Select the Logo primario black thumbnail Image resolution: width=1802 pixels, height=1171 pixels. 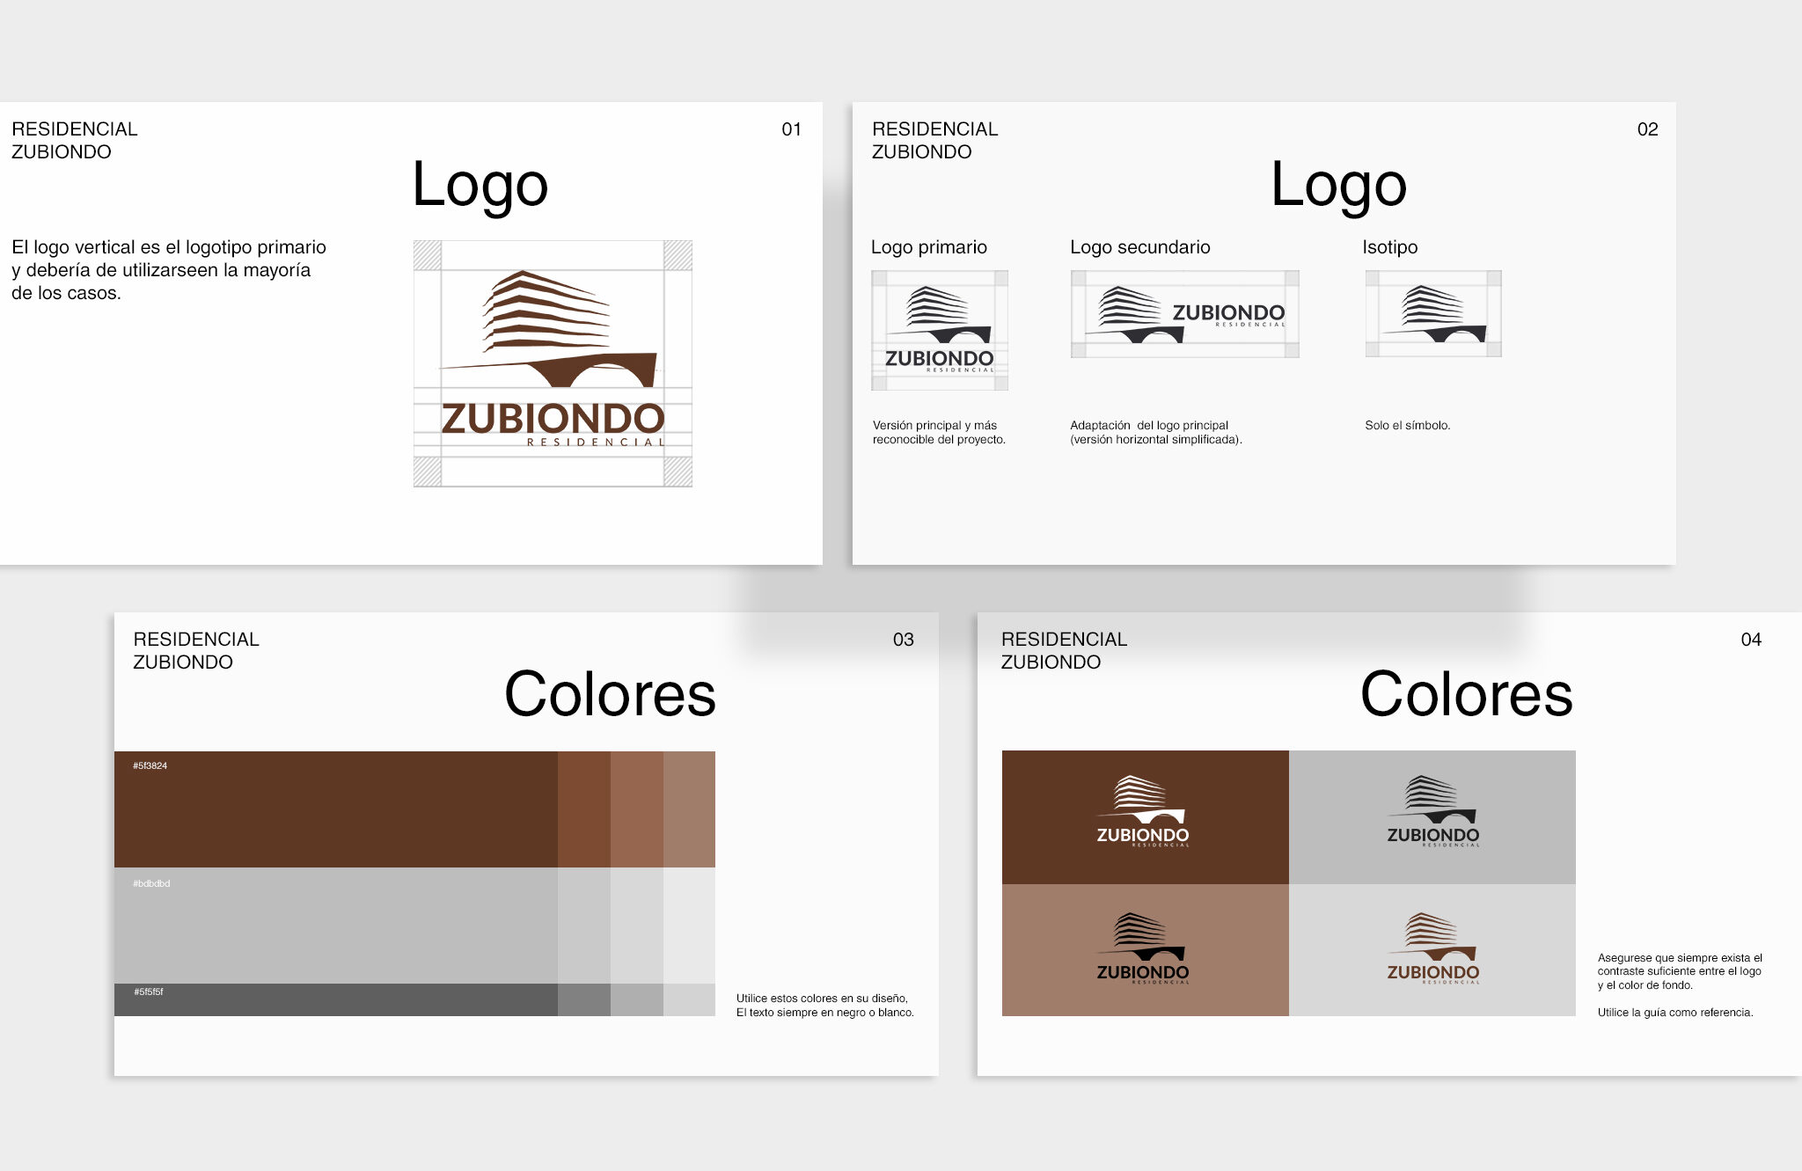939,330
